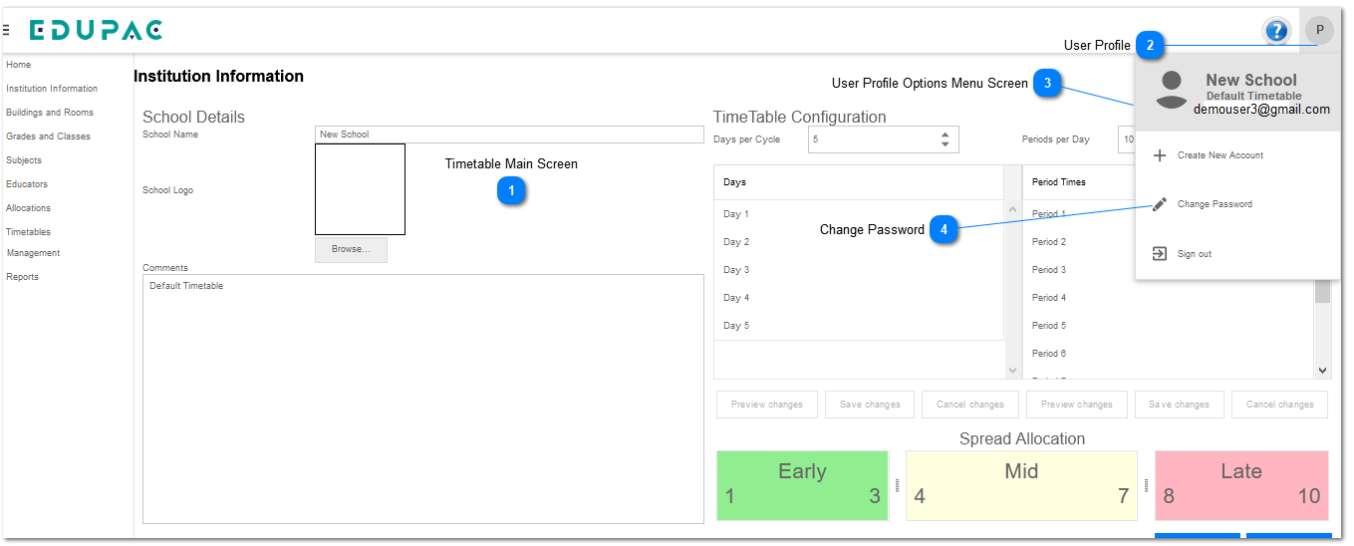Viewport: 1354px width, 546px height.
Task: Click the New School name in the profile header
Action: click(1251, 80)
